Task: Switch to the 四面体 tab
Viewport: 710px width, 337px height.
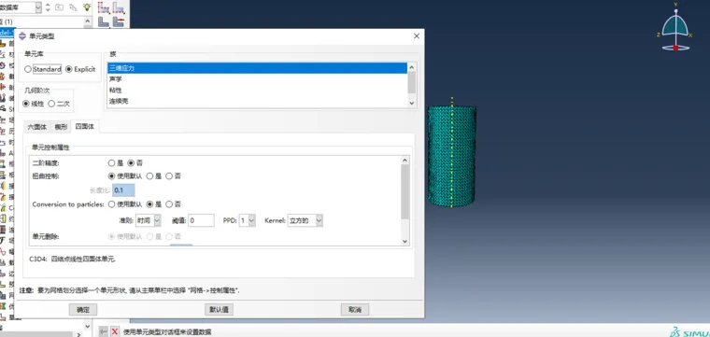Action: tap(85, 127)
